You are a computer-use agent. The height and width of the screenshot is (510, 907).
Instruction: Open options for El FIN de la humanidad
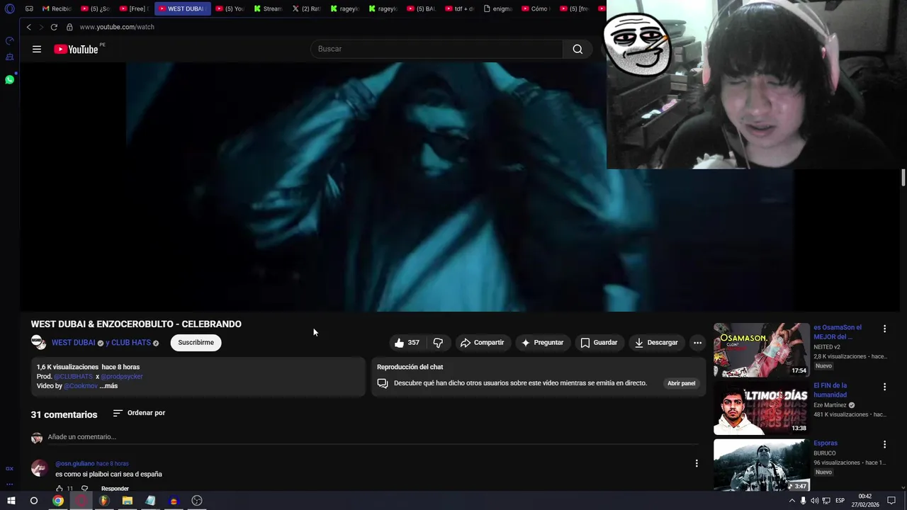coord(884,387)
